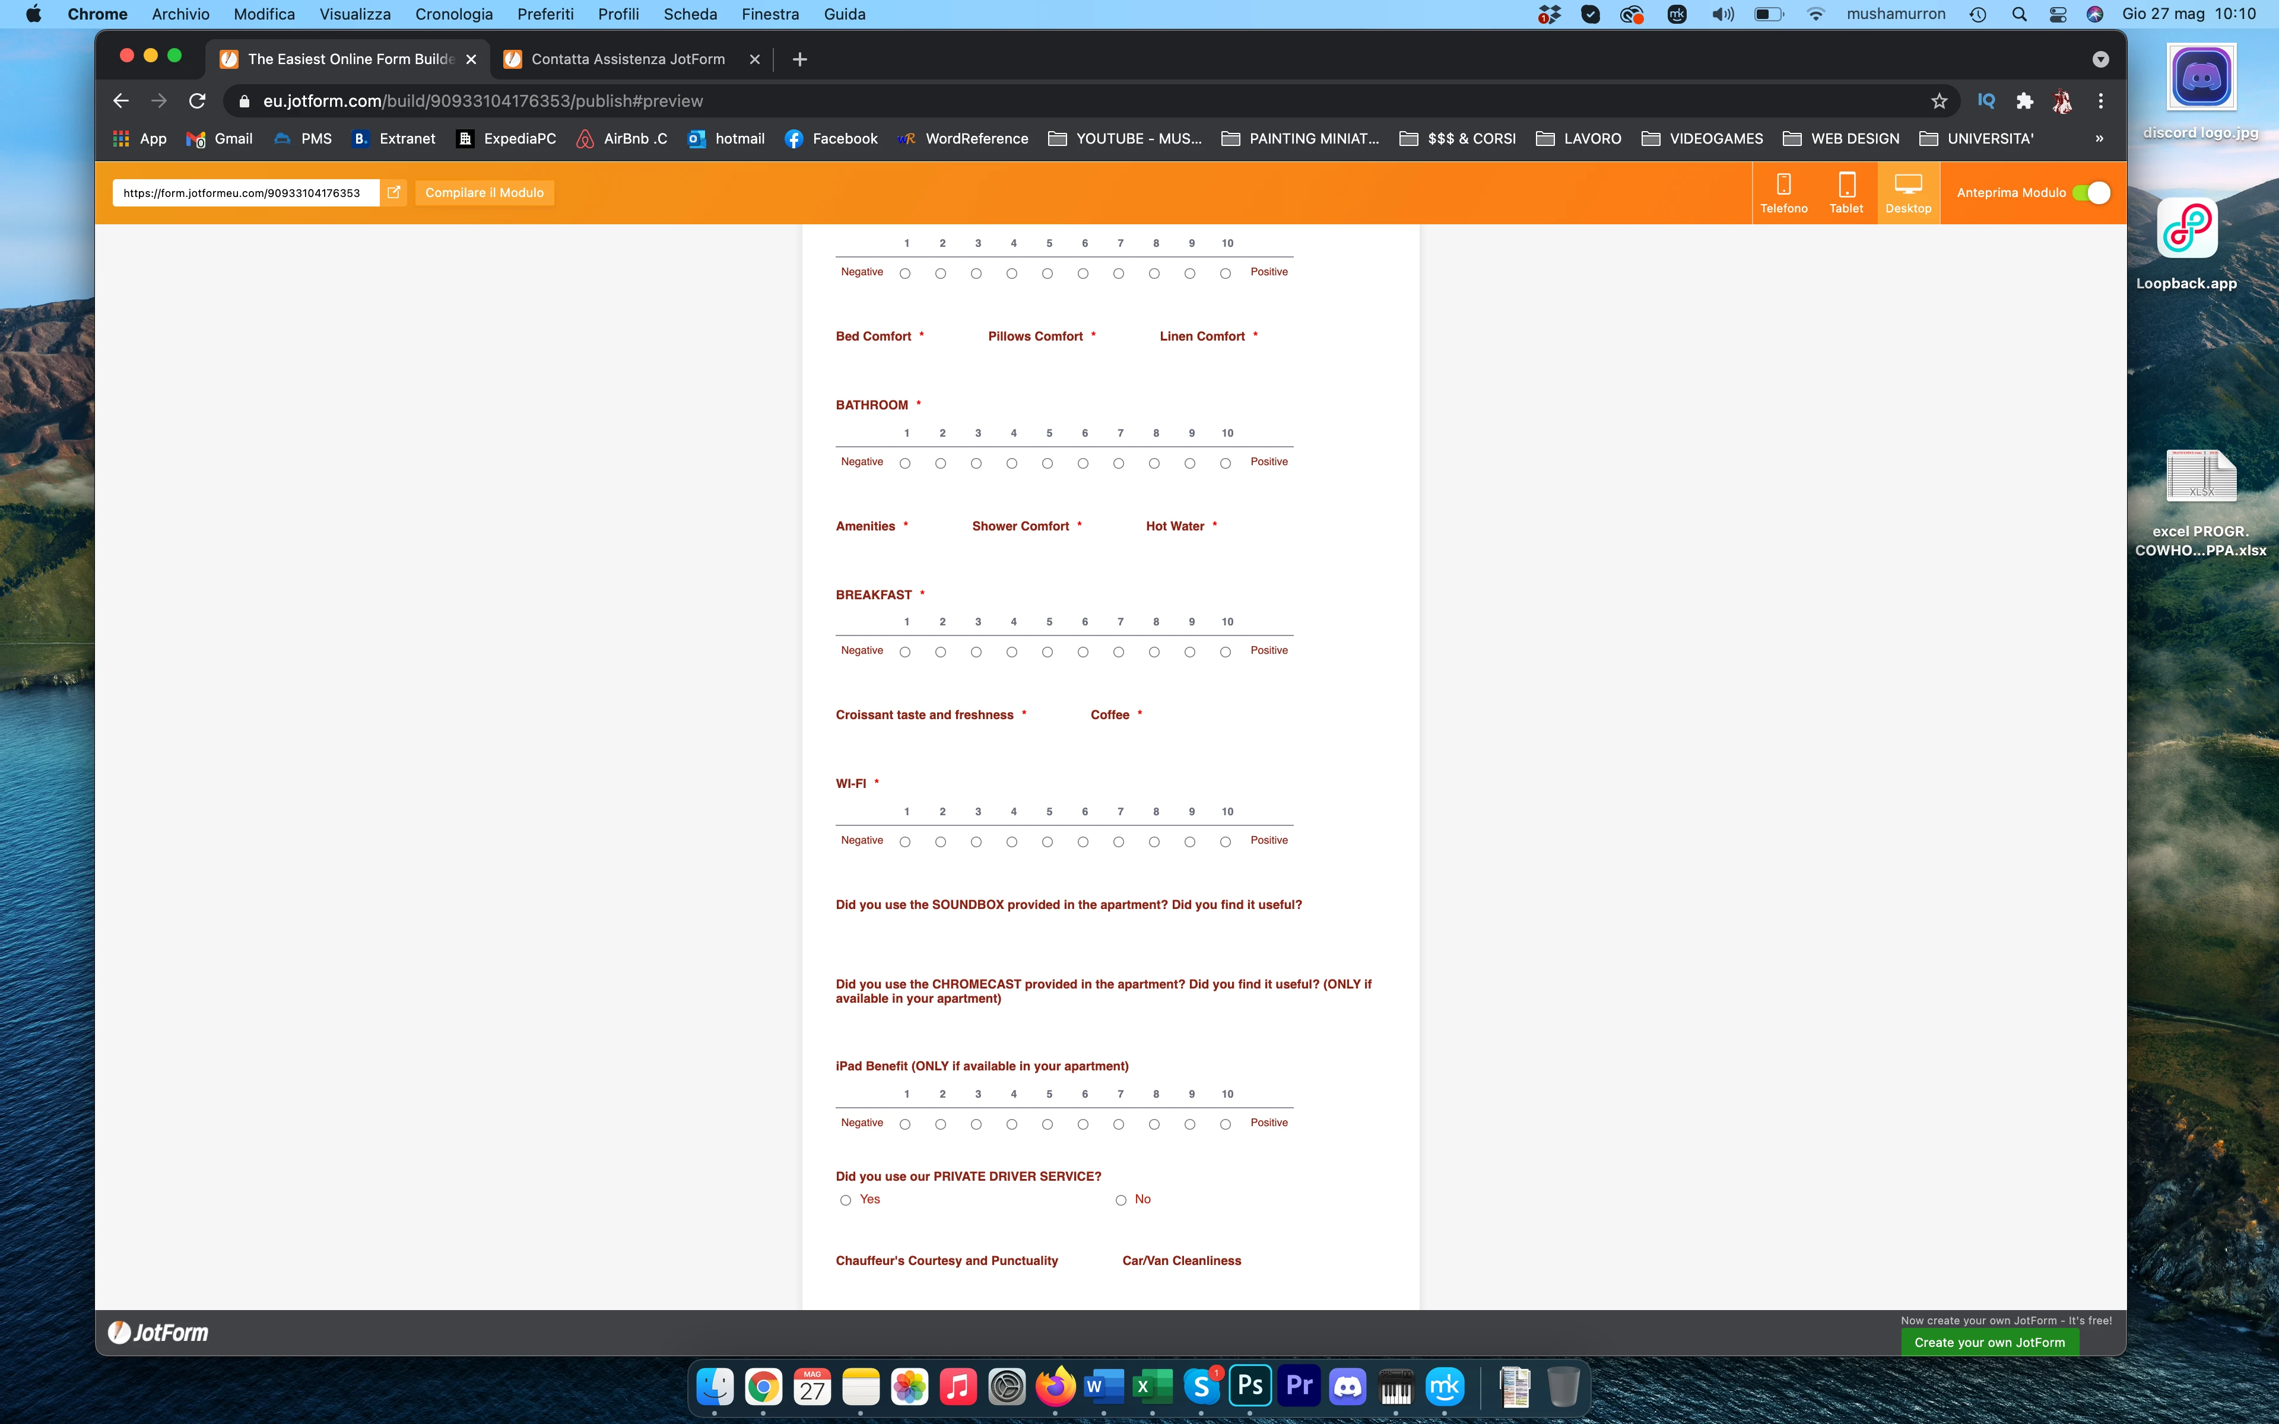Image resolution: width=2279 pixels, height=1424 pixels.
Task: Select Yes for PRIVATE DRIVER SERVICE
Action: 845,1200
